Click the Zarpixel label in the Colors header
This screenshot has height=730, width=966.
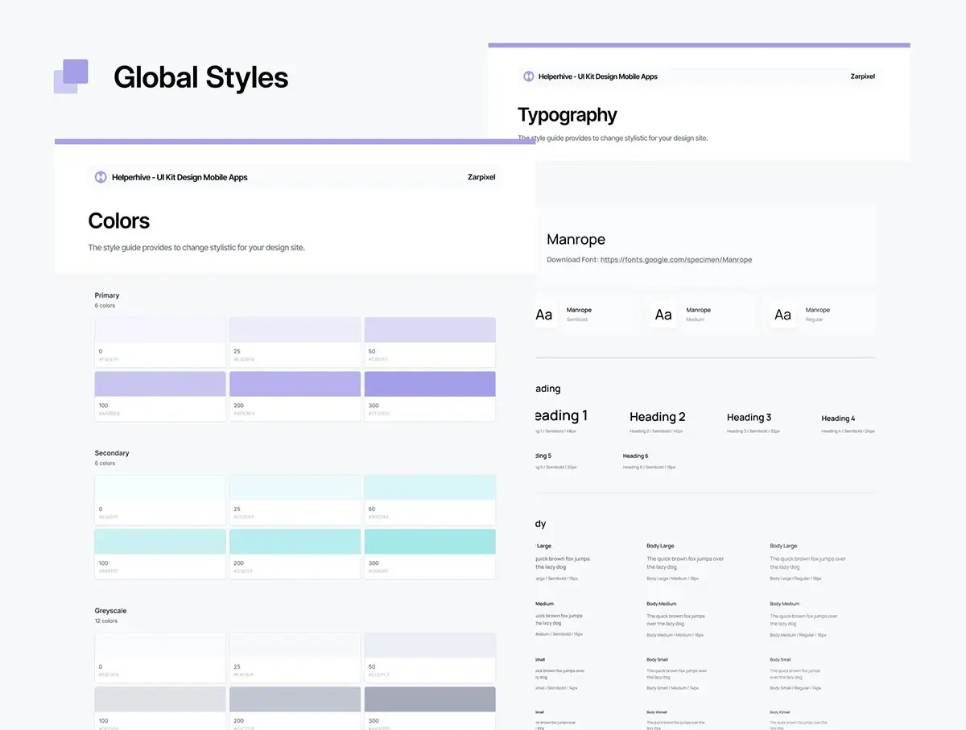tap(481, 177)
